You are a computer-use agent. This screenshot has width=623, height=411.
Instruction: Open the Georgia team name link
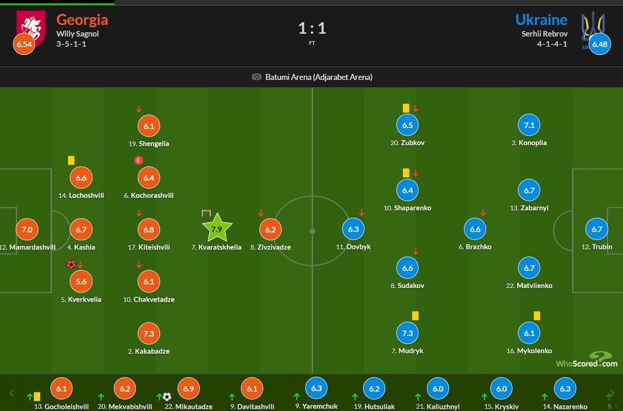[x=82, y=19]
